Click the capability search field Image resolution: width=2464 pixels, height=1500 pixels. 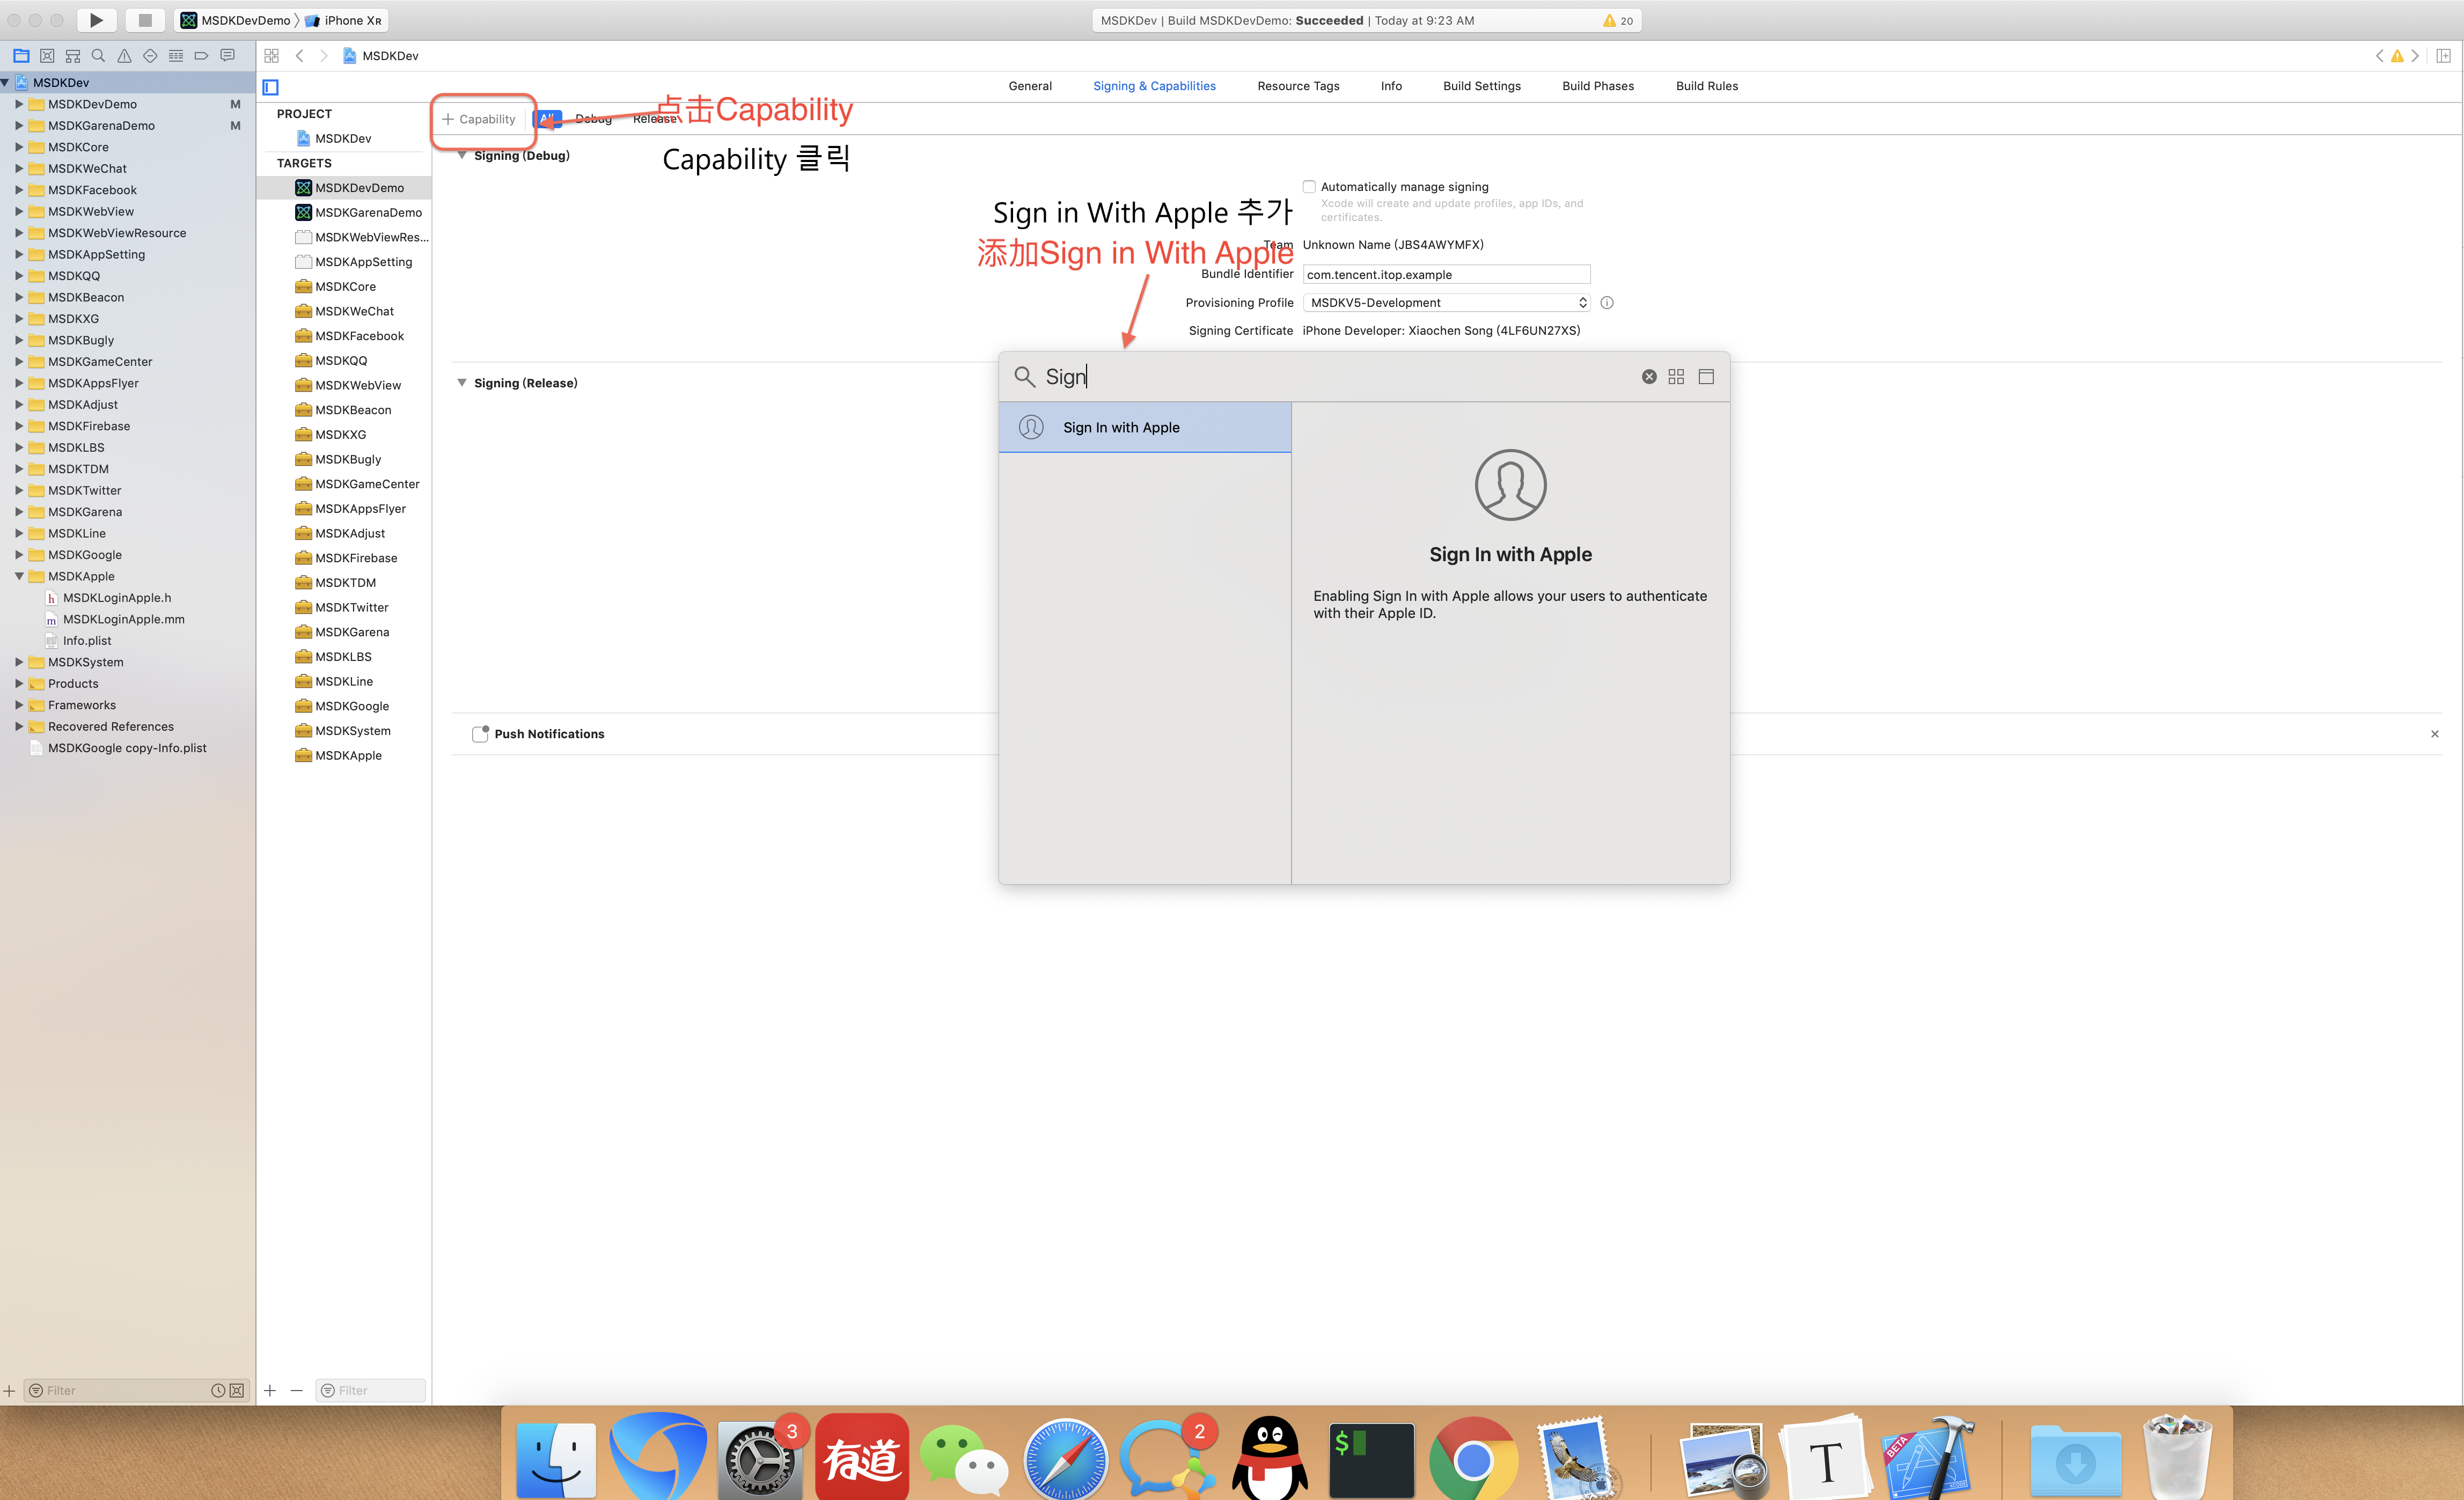pos(1335,377)
